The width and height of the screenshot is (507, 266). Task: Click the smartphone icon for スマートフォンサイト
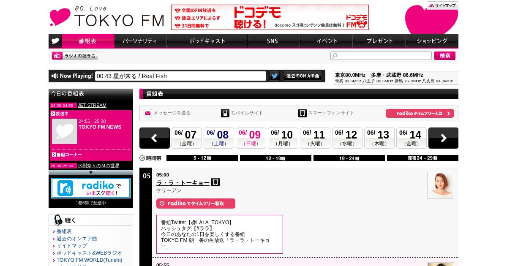(x=303, y=113)
